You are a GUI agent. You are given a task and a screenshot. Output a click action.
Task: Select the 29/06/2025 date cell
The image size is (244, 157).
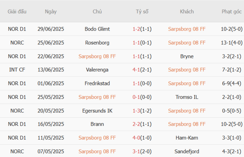point(51,29)
